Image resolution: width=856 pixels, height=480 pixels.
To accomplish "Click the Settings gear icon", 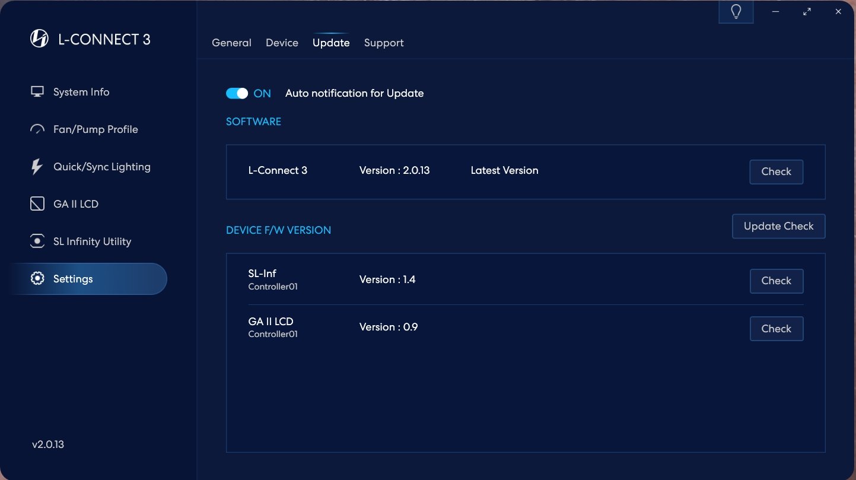I will (x=37, y=279).
